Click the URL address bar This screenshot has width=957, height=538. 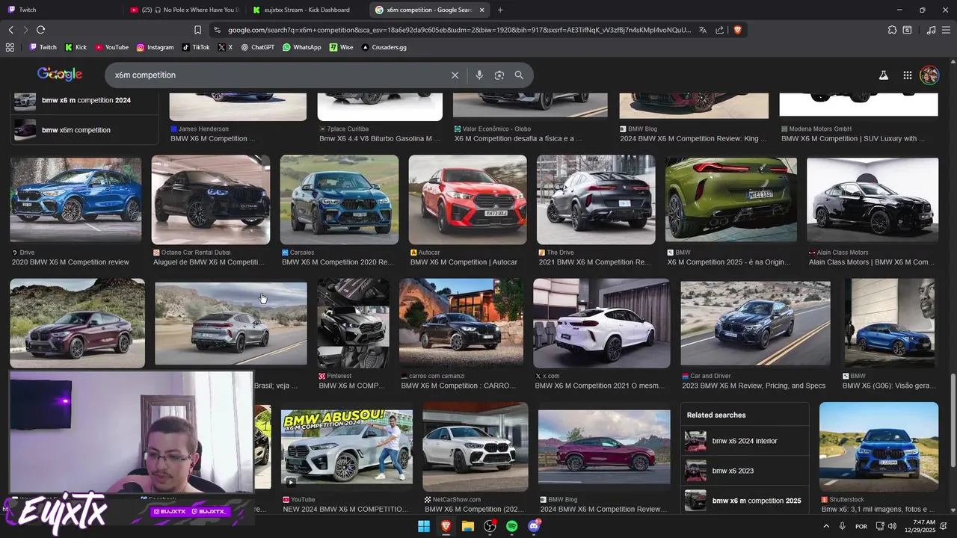[459, 30]
